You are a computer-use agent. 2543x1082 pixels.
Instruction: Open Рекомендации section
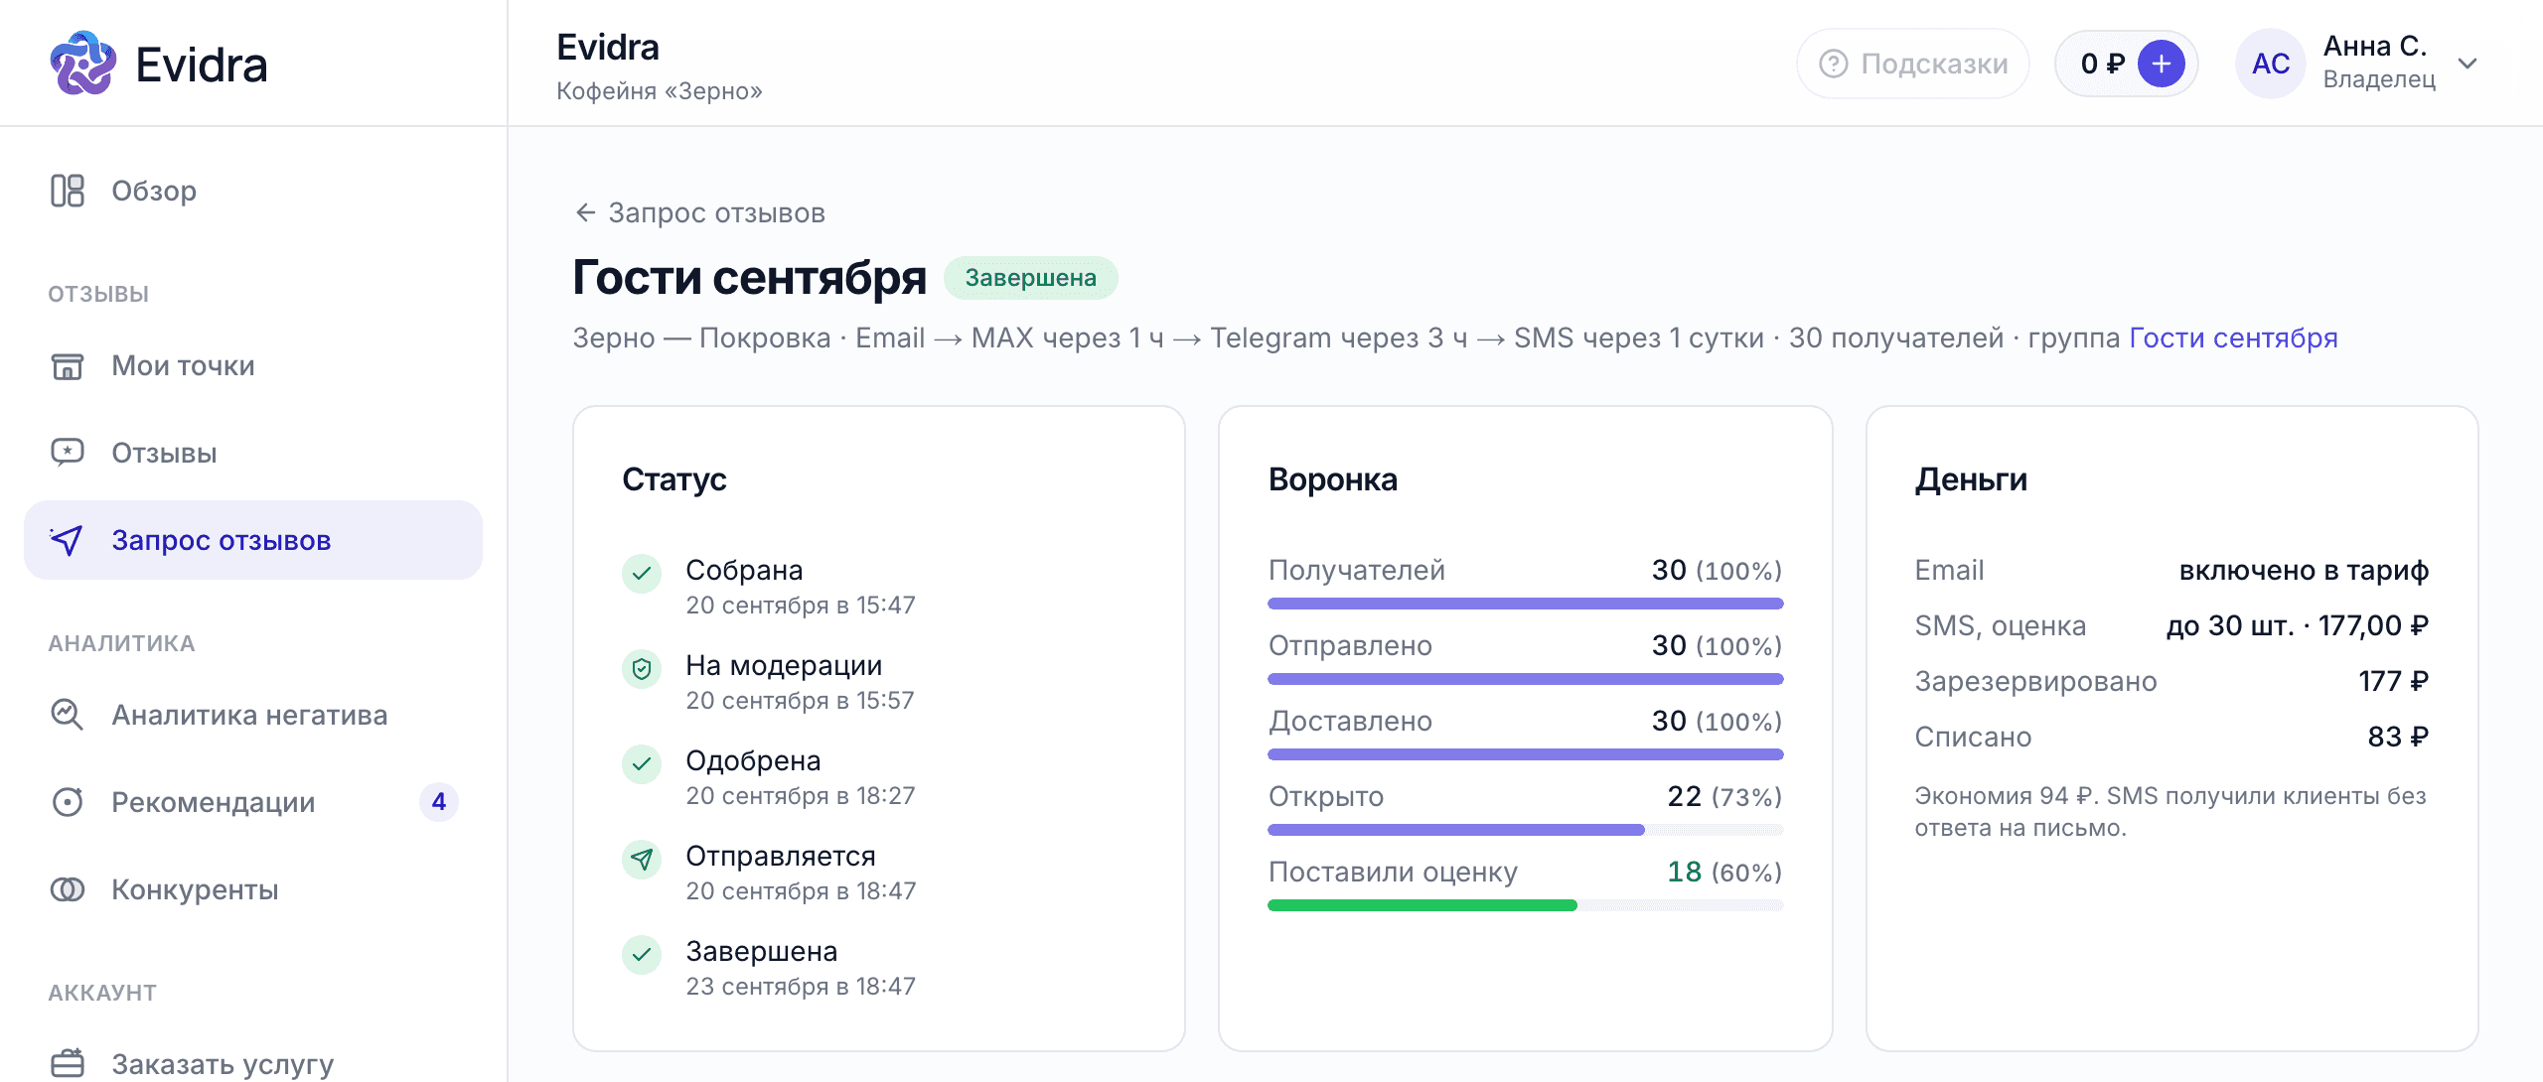253,802
